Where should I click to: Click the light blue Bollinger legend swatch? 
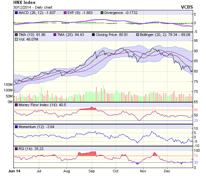coord(138,34)
